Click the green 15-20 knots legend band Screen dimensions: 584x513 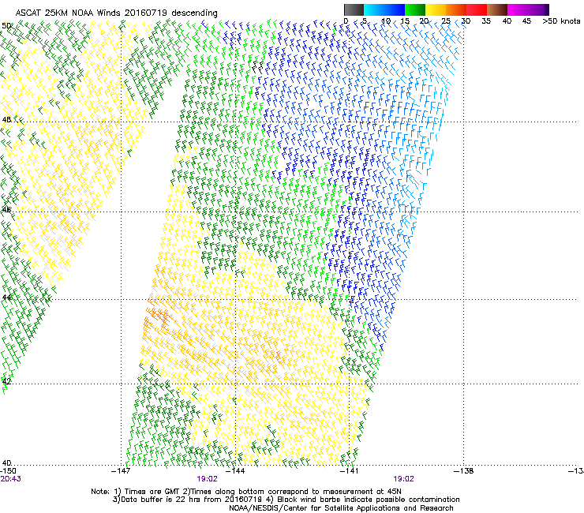(415, 9)
